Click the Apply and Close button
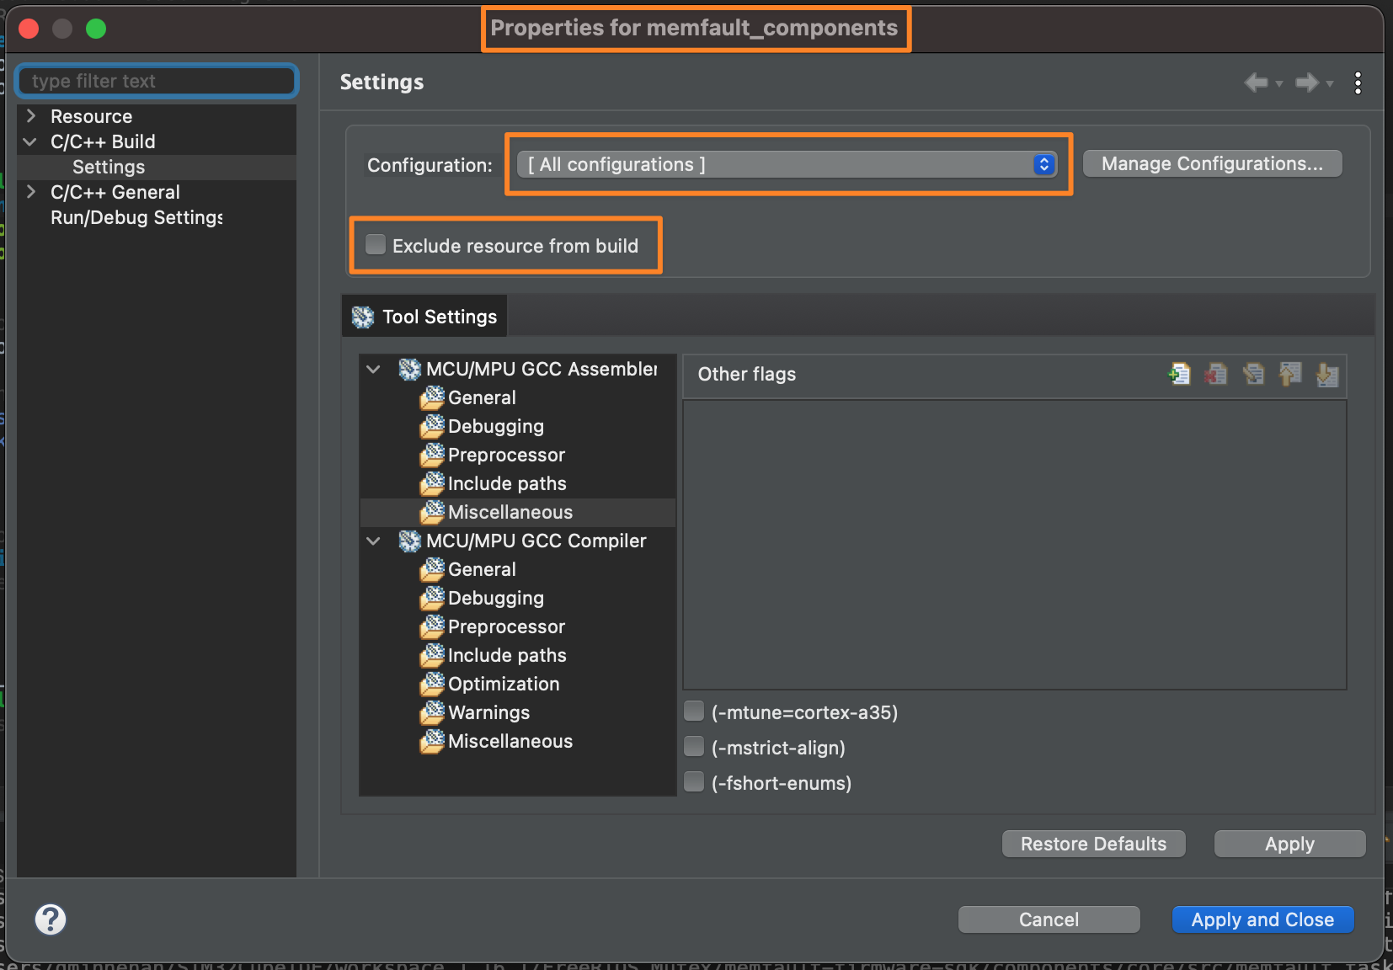The width and height of the screenshot is (1393, 970). pyautogui.click(x=1262, y=919)
